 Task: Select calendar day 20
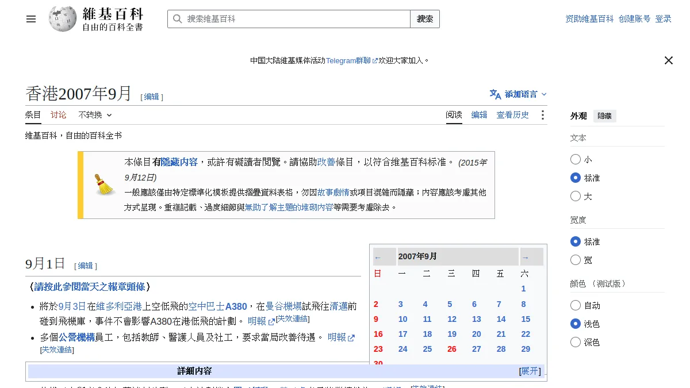(477, 334)
